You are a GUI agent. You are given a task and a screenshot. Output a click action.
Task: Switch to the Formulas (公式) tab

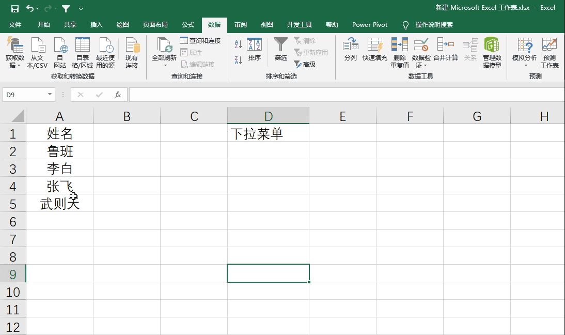tap(188, 25)
